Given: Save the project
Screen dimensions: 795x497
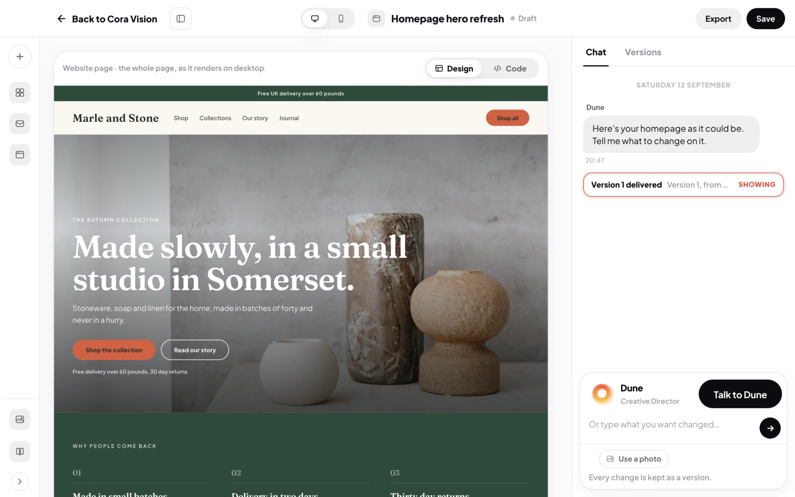Looking at the screenshot, I should coord(765,19).
